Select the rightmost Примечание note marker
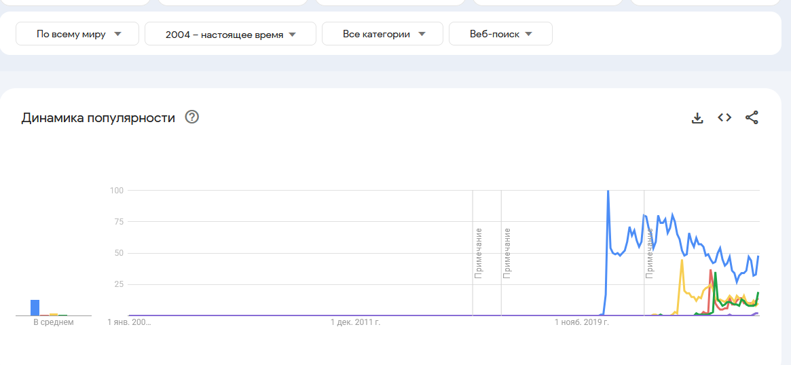The height and width of the screenshot is (365, 791). pos(650,253)
